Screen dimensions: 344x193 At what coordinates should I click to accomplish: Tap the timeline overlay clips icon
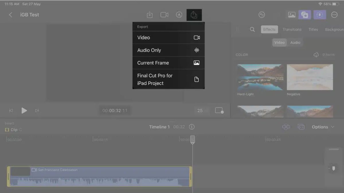pyautogui.click(x=301, y=127)
